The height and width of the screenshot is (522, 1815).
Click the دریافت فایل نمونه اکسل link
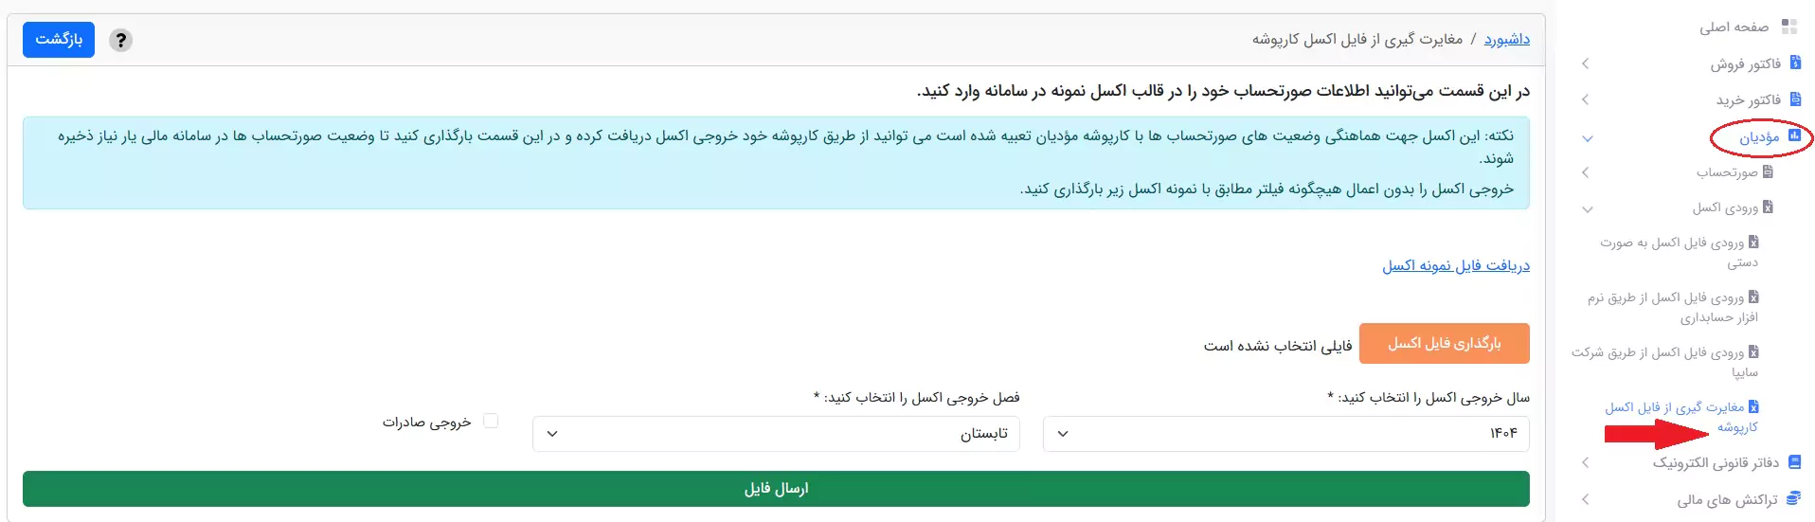pos(1455,265)
